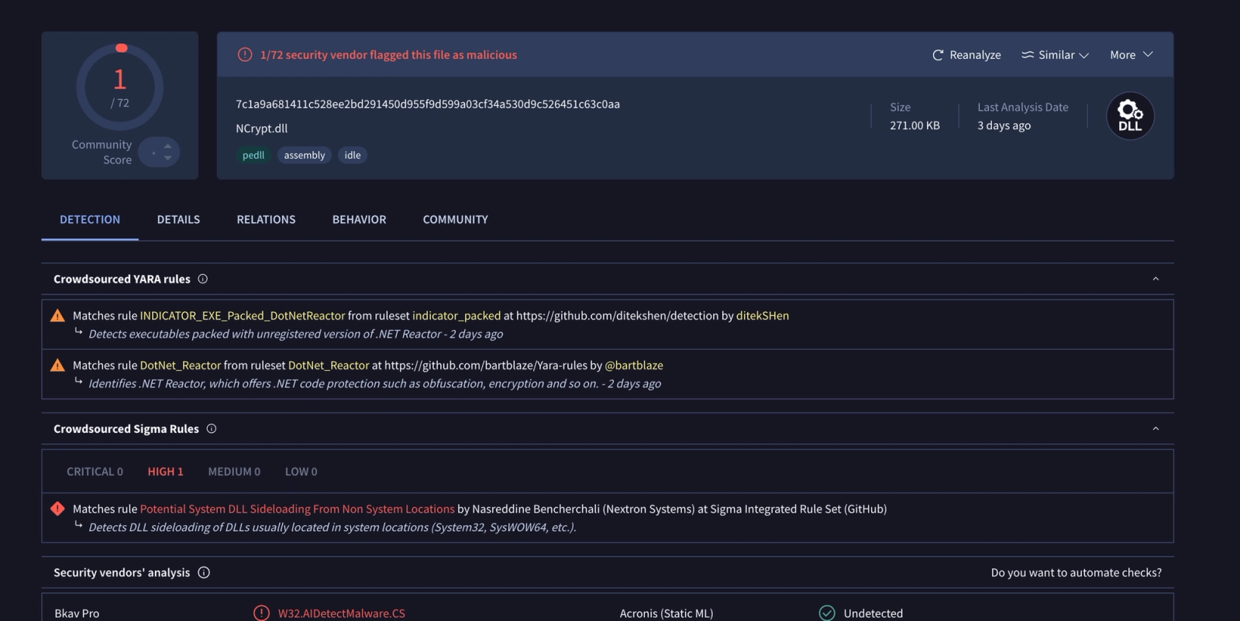Switch to the DETAILS tab
The image size is (1240, 621).
pyautogui.click(x=178, y=220)
